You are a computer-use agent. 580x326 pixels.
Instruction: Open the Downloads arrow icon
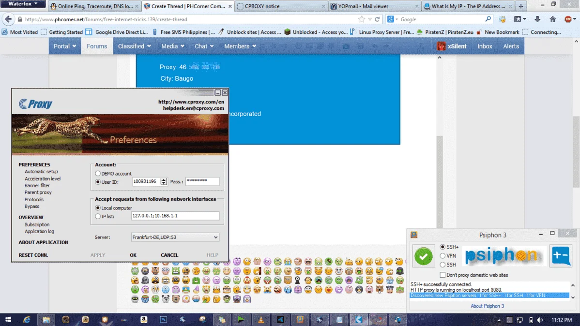[x=537, y=19]
